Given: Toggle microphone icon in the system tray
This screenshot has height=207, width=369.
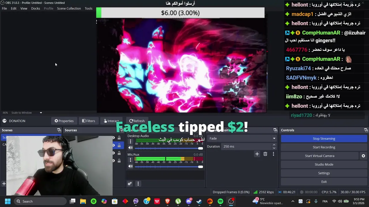Looking at the screenshot, I should point(316,201).
